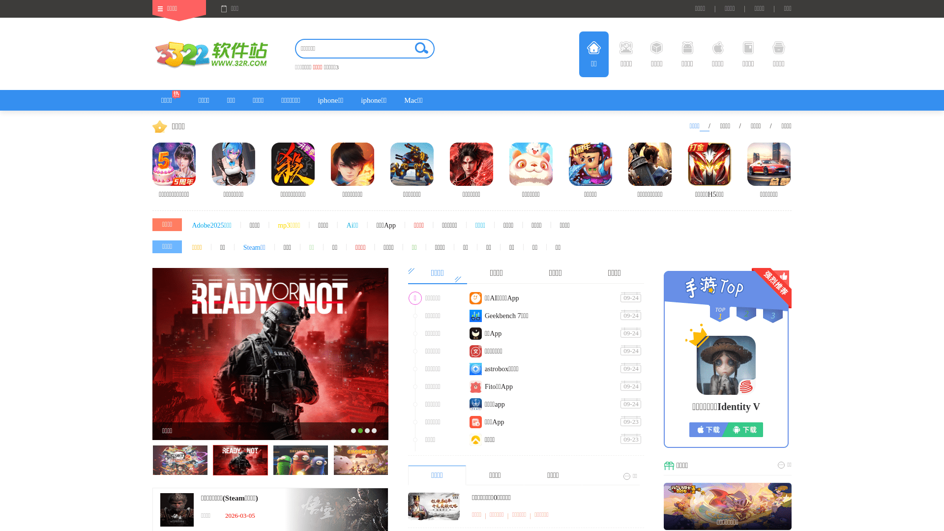Click the 3322 site logo
Viewport: 944px width, 531px height.
pyautogui.click(x=212, y=54)
